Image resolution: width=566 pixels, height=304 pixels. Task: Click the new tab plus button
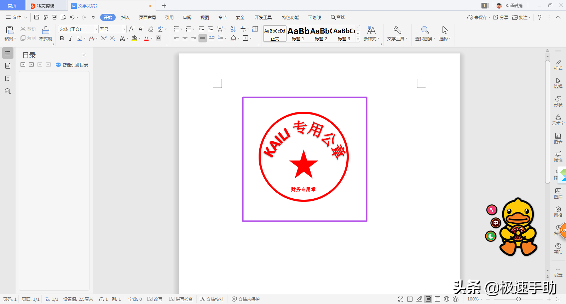click(x=164, y=6)
